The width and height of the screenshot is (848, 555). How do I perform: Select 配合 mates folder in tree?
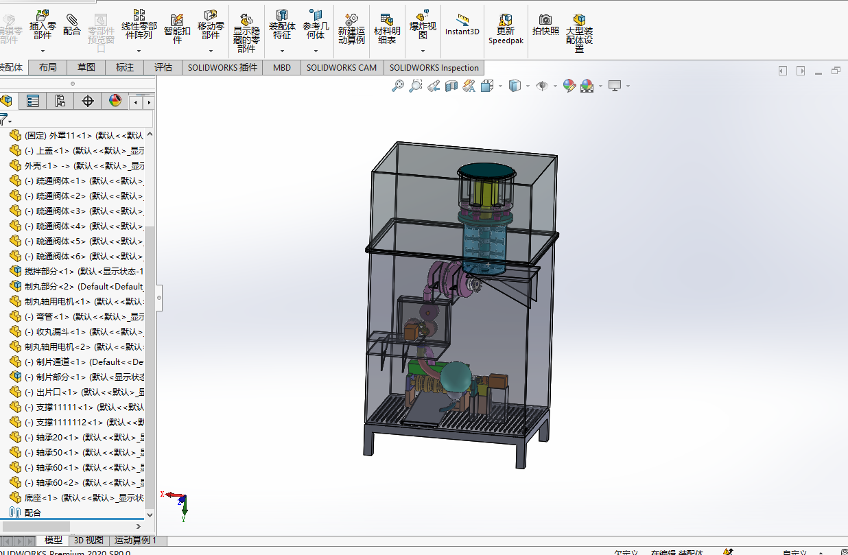tap(25, 512)
